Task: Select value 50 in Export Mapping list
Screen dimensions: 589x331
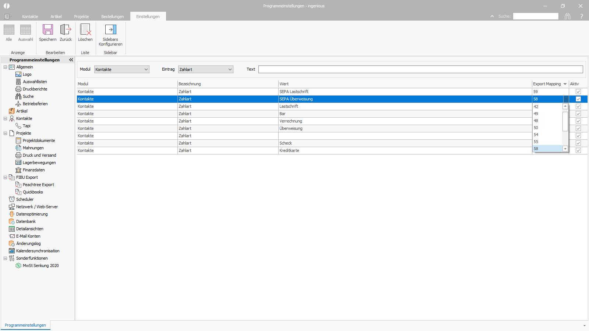Action: [x=547, y=128]
